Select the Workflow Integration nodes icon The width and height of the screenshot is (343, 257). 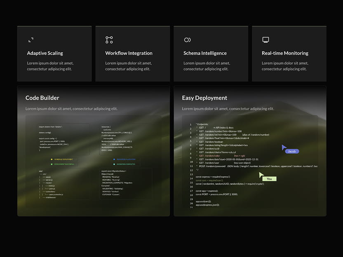109,40
